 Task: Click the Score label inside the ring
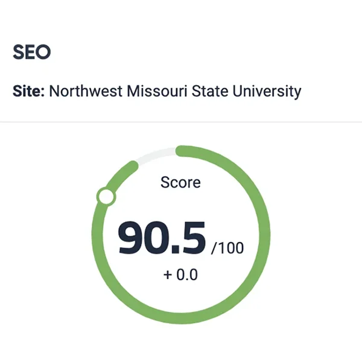click(x=180, y=182)
